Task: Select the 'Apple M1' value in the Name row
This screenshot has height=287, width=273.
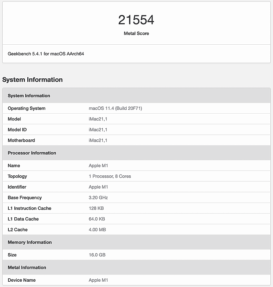Action: tap(98, 165)
